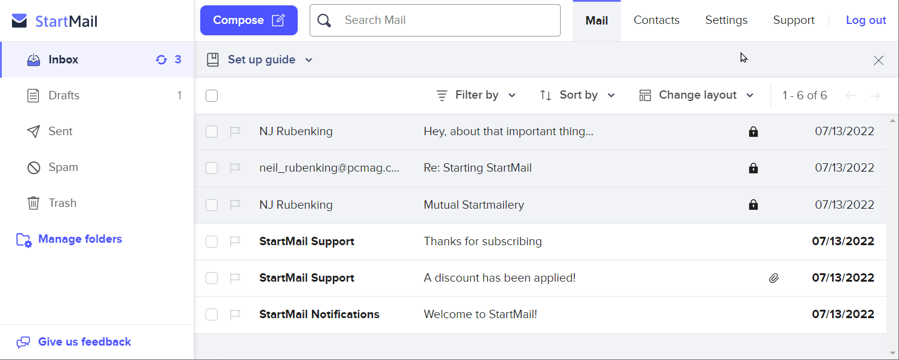Viewport: 899px width, 360px height.
Task: Open the Trash folder icon
Action: coord(33,203)
